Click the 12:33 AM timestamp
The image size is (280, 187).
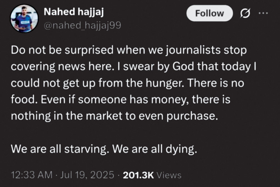tap(31, 175)
